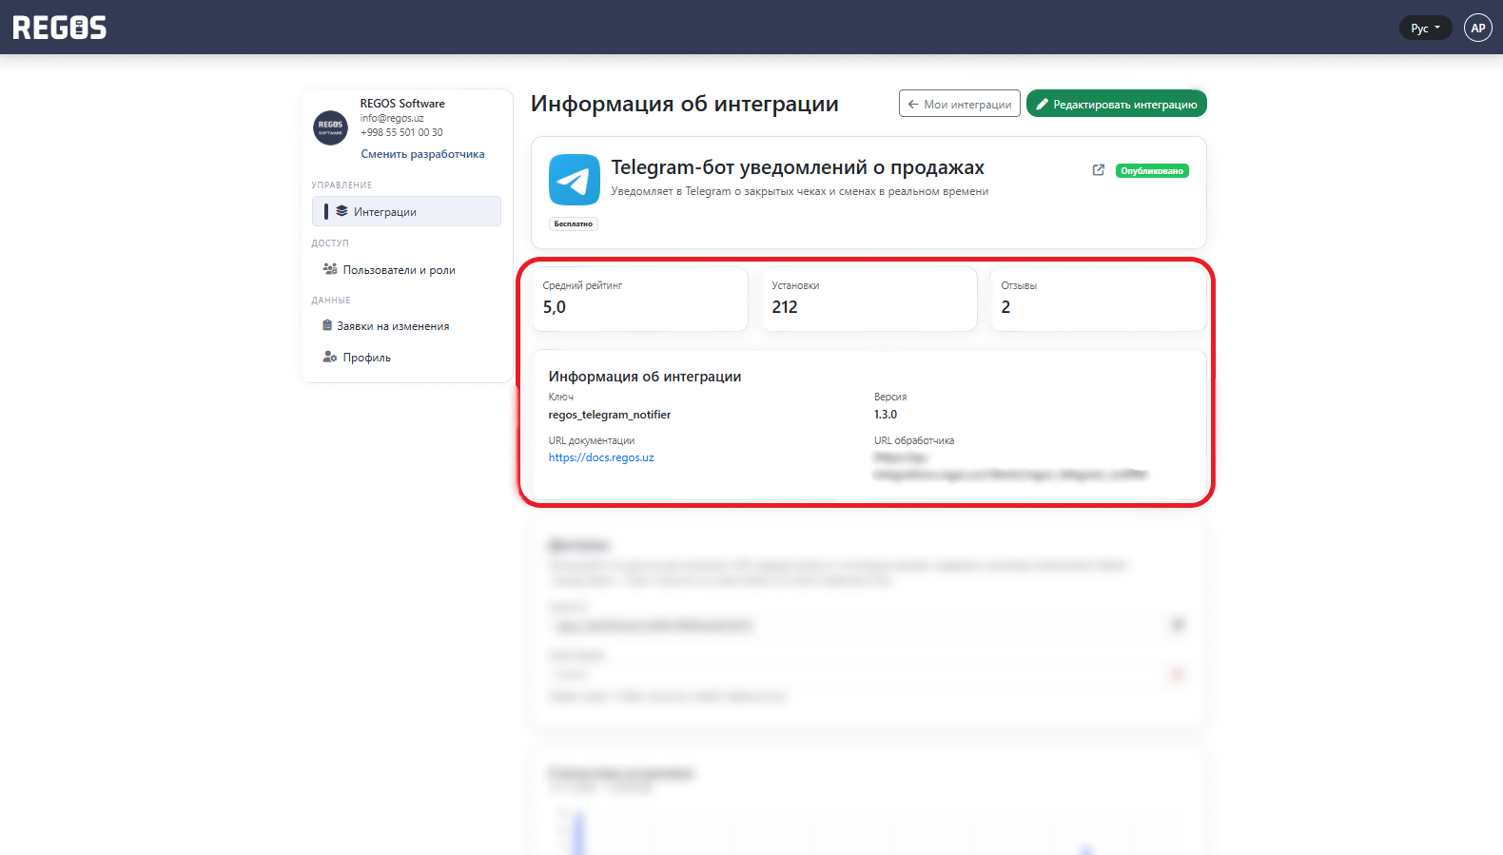
Task: Select Интеграции in the sidebar
Action: (406, 211)
